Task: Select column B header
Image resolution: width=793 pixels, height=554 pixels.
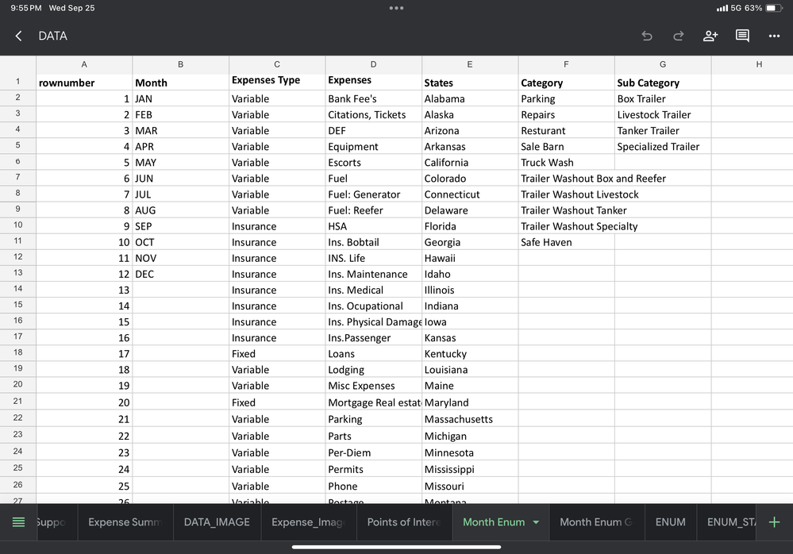Action: [x=180, y=64]
